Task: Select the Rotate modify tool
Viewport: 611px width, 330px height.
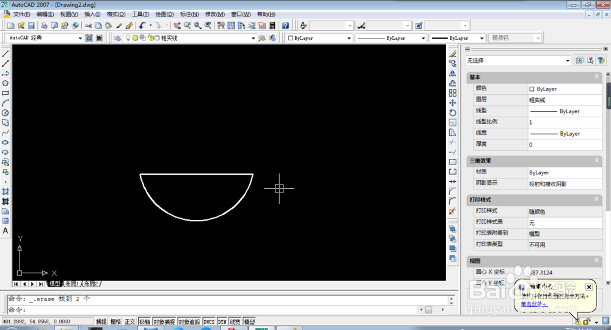Action: point(452,113)
